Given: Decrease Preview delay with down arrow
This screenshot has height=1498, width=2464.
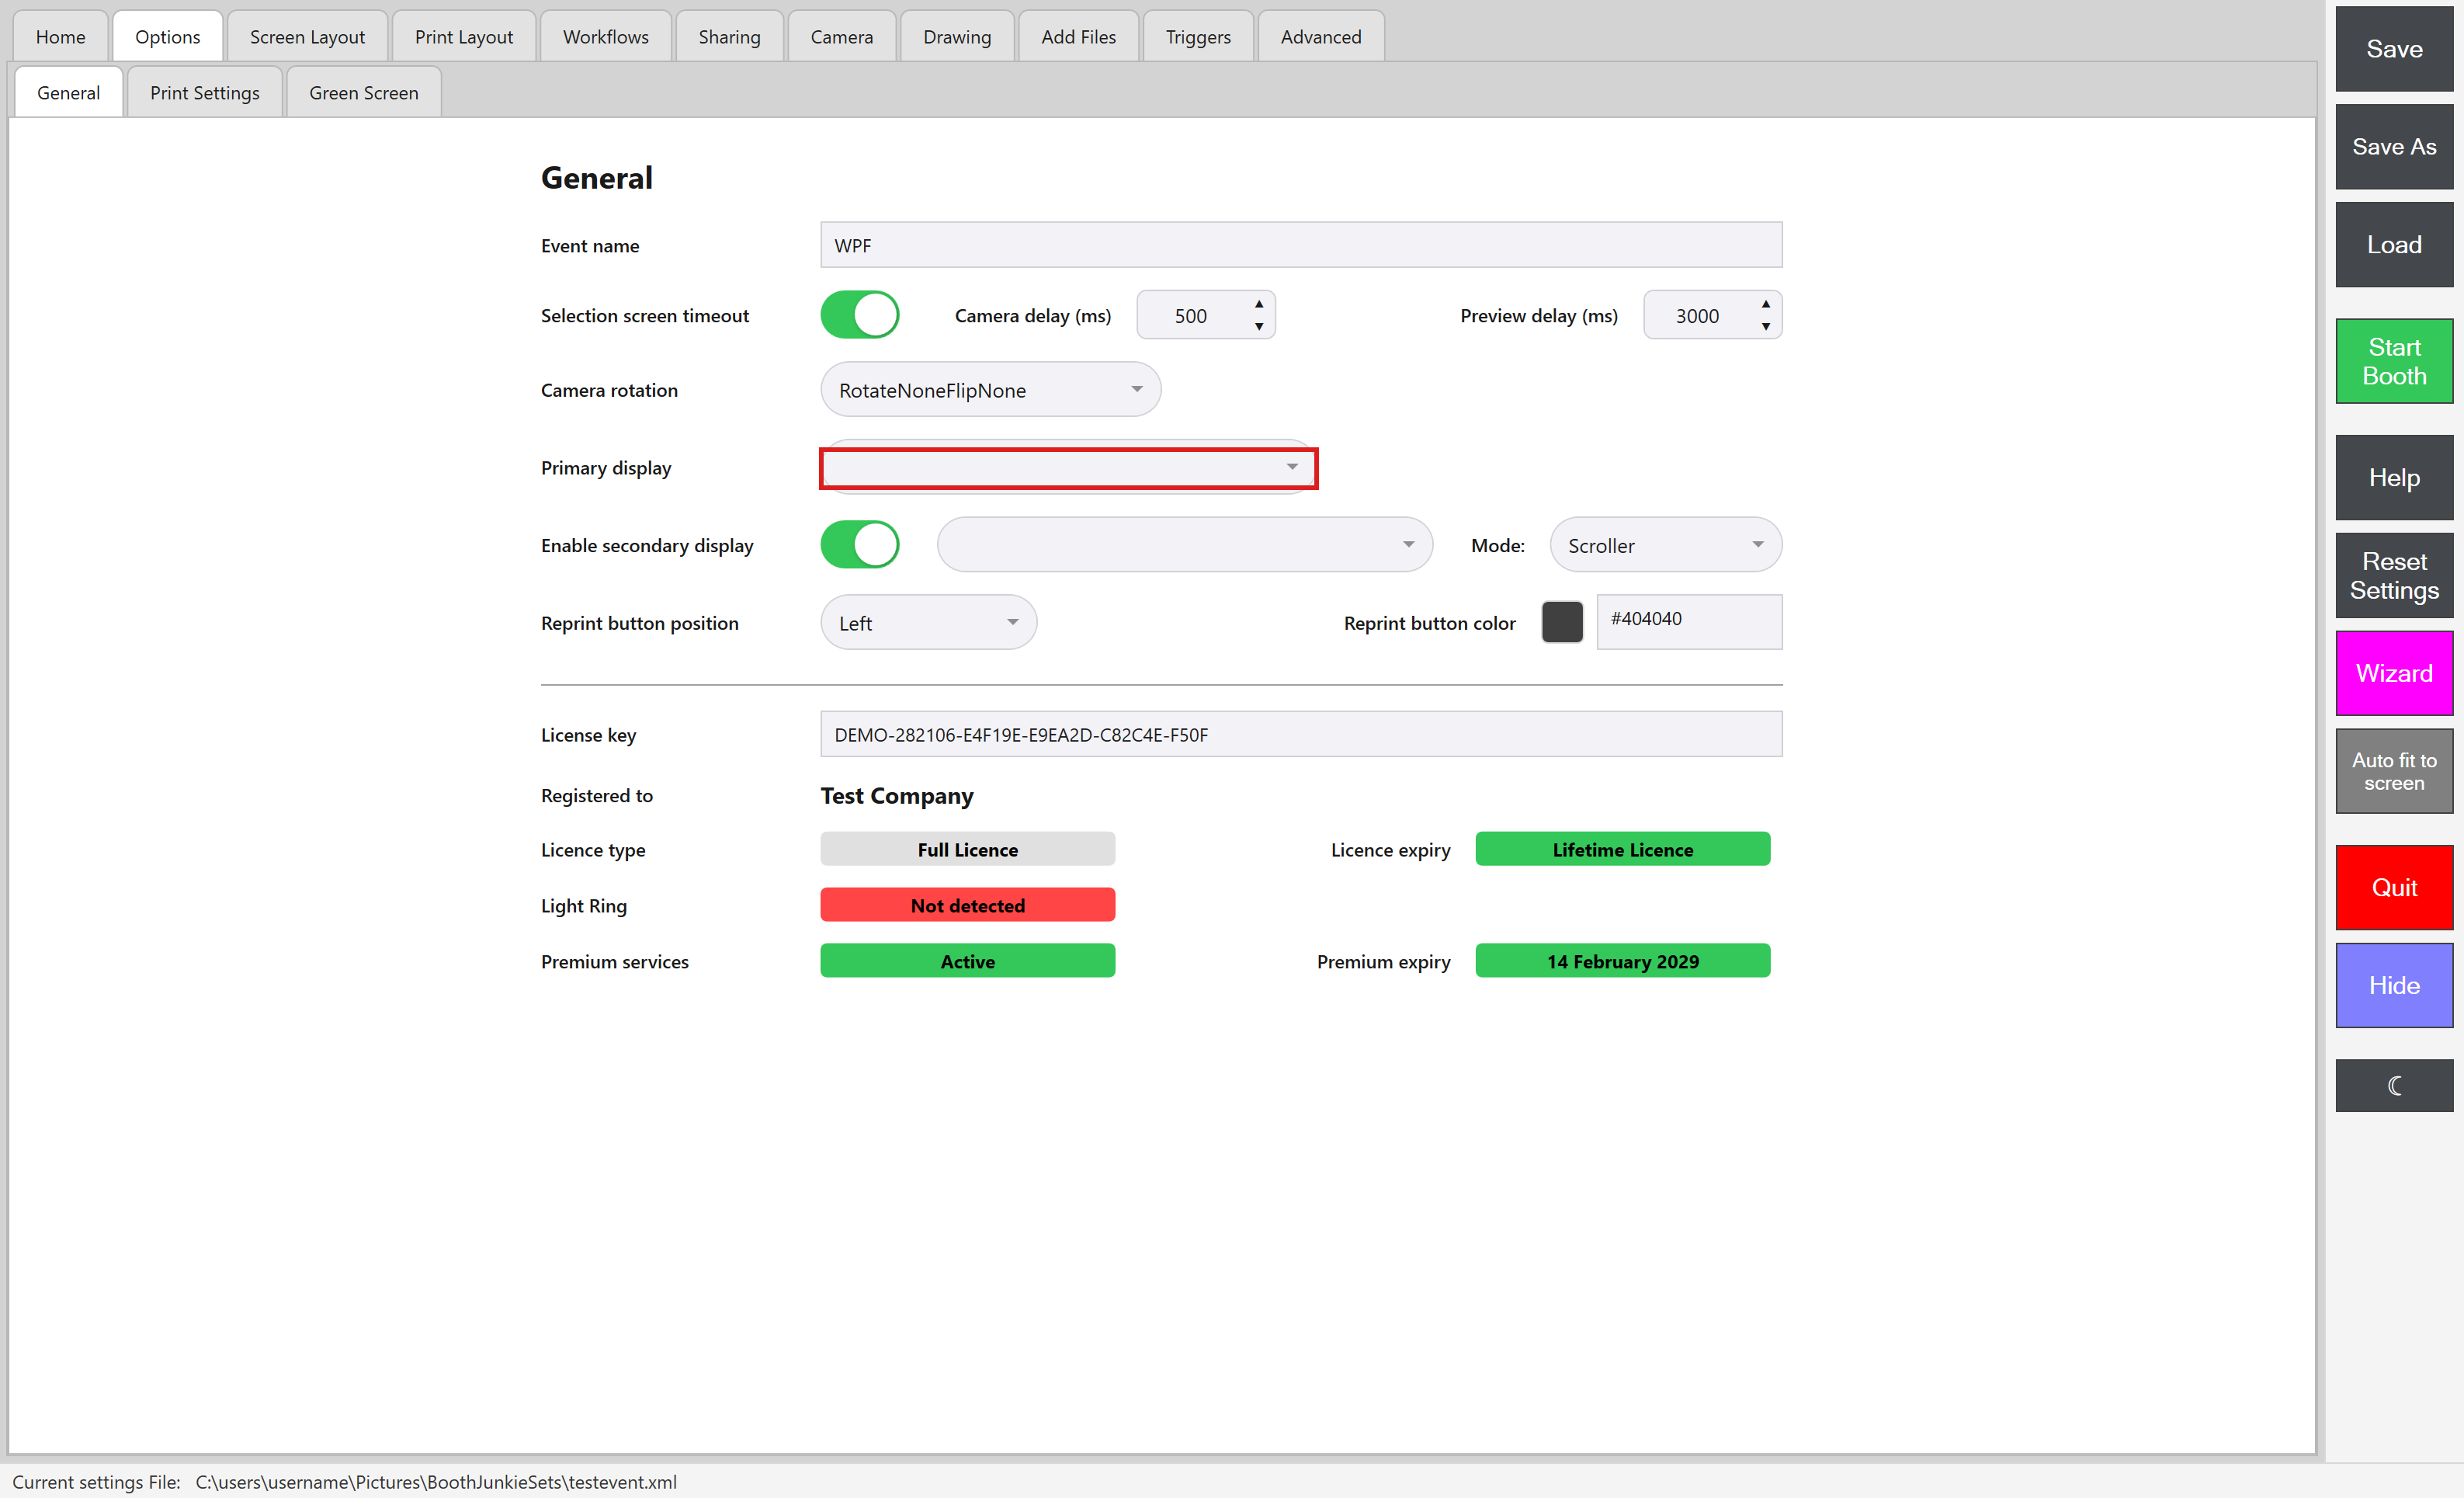Looking at the screenshot, I should [x=1766, y=326].
